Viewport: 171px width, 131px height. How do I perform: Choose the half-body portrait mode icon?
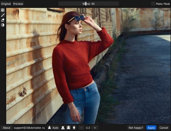coord(68,128)
